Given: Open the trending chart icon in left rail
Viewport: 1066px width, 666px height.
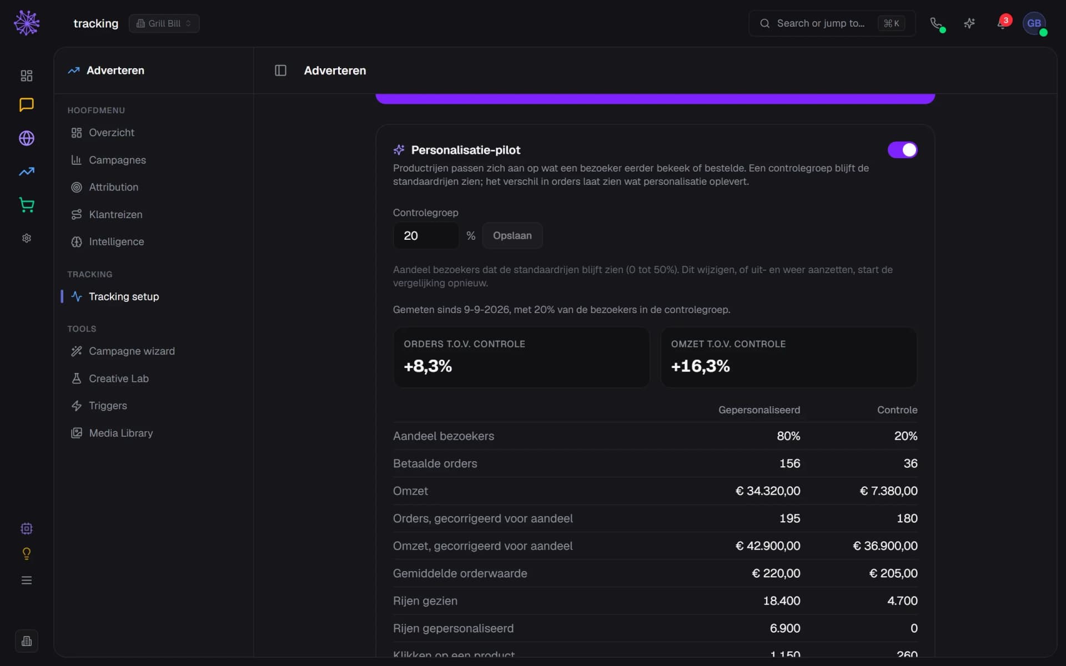Looking at the screenshot, I should pyautogui.click(x=27, y=171).
